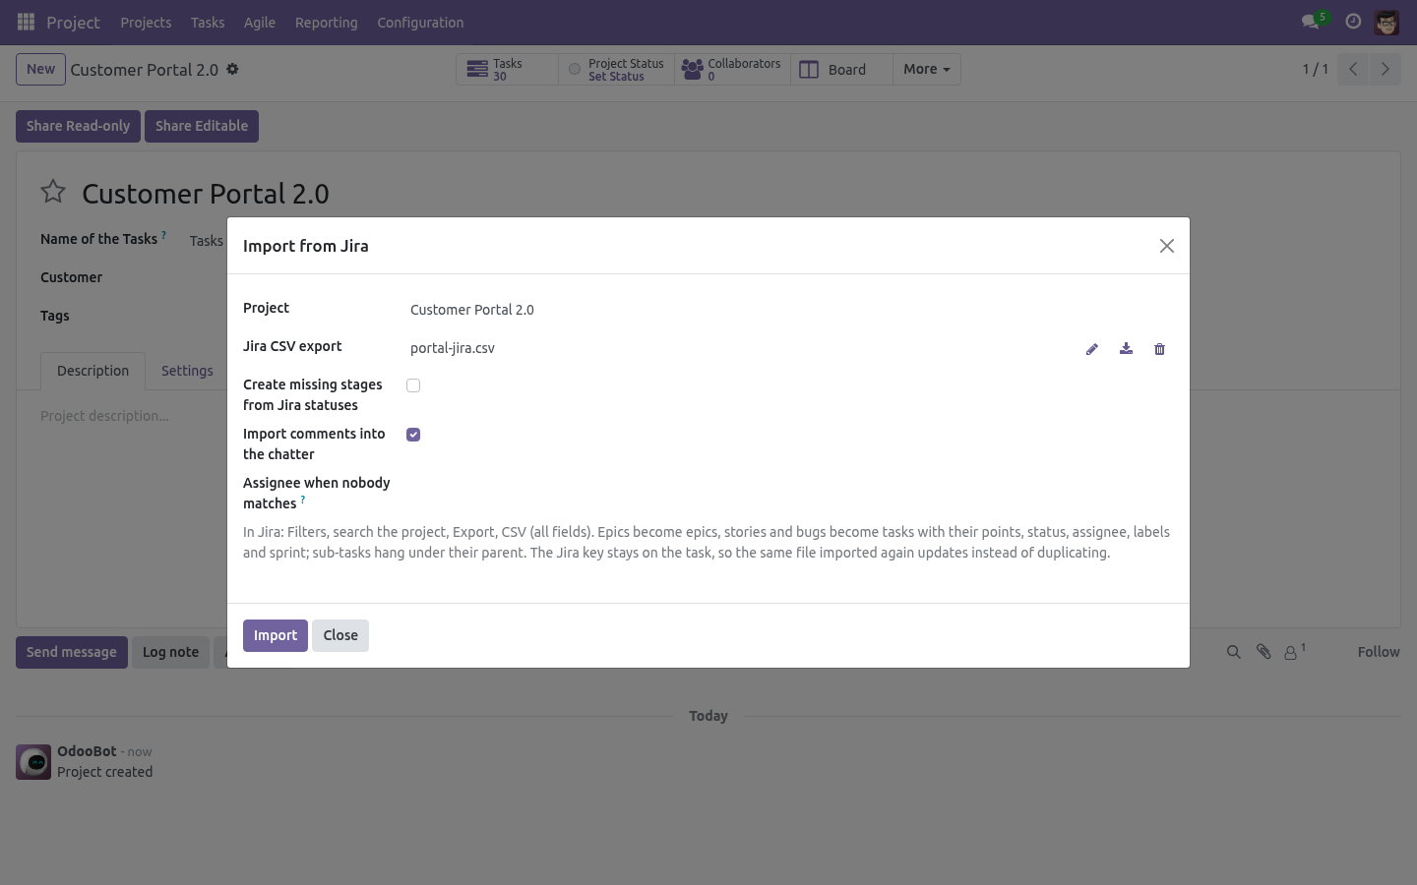Show help tooltip for Assignee when nobody matches
The width and height of the screenshot is (1417, 885).
[x=303, y=500]
